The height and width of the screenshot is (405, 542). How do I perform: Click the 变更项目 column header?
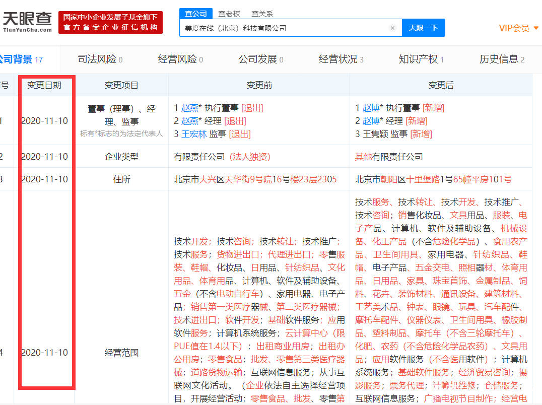121,85
